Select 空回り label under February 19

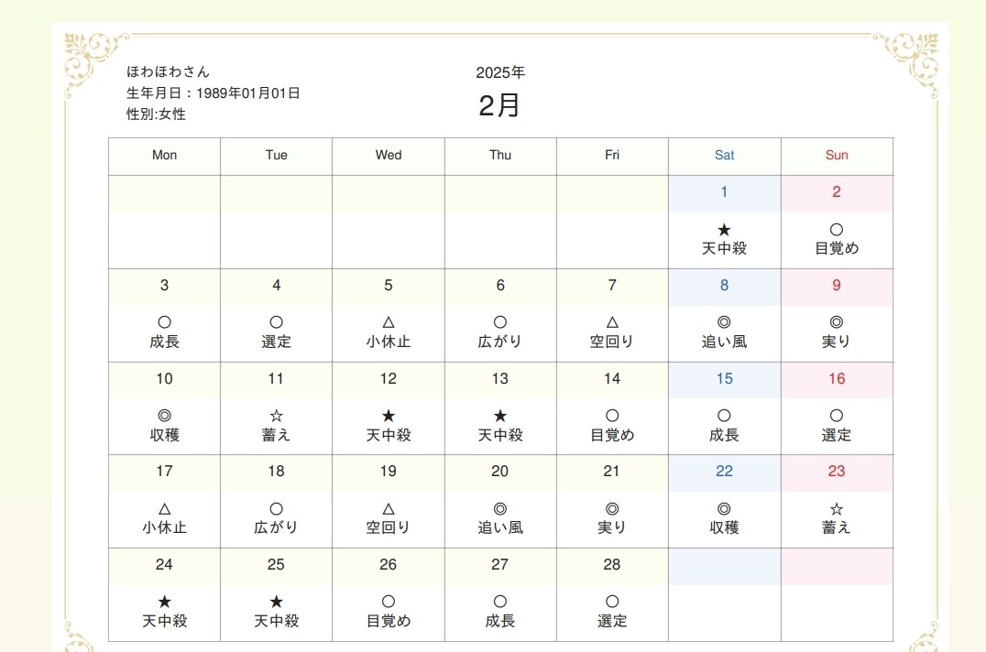click(x=389, y=527)
